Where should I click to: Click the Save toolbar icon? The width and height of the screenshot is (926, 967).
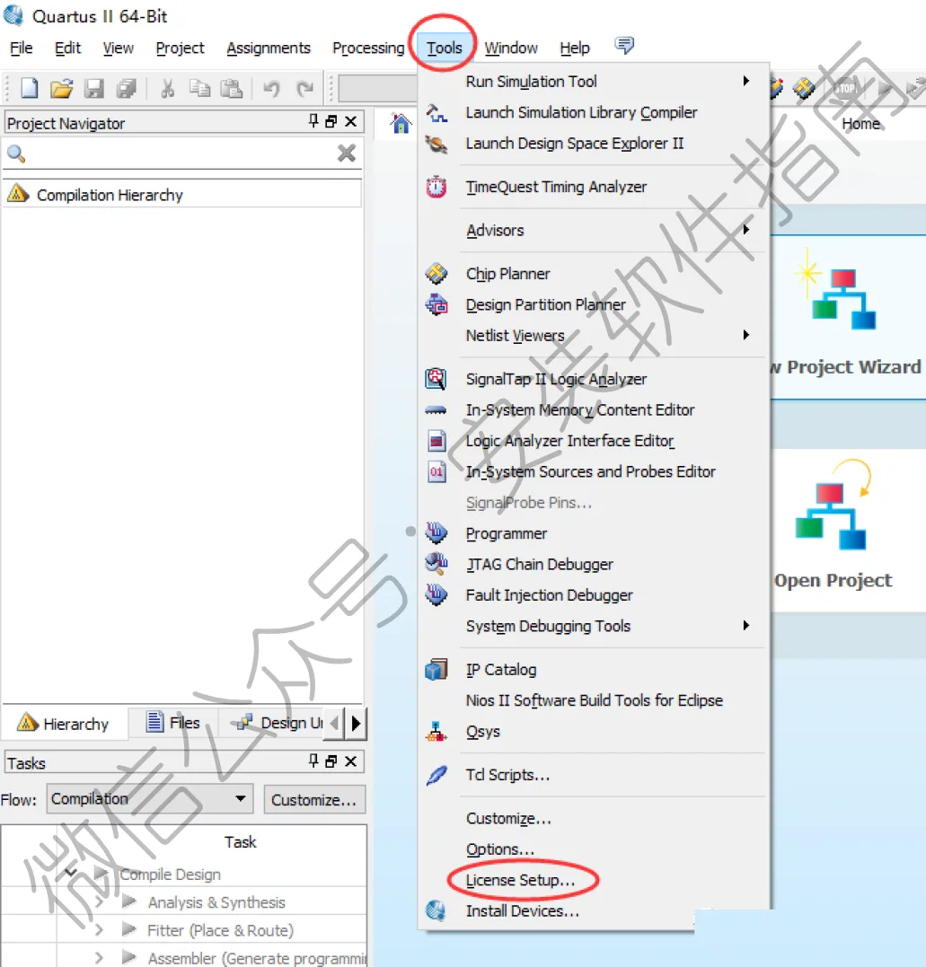94,89
